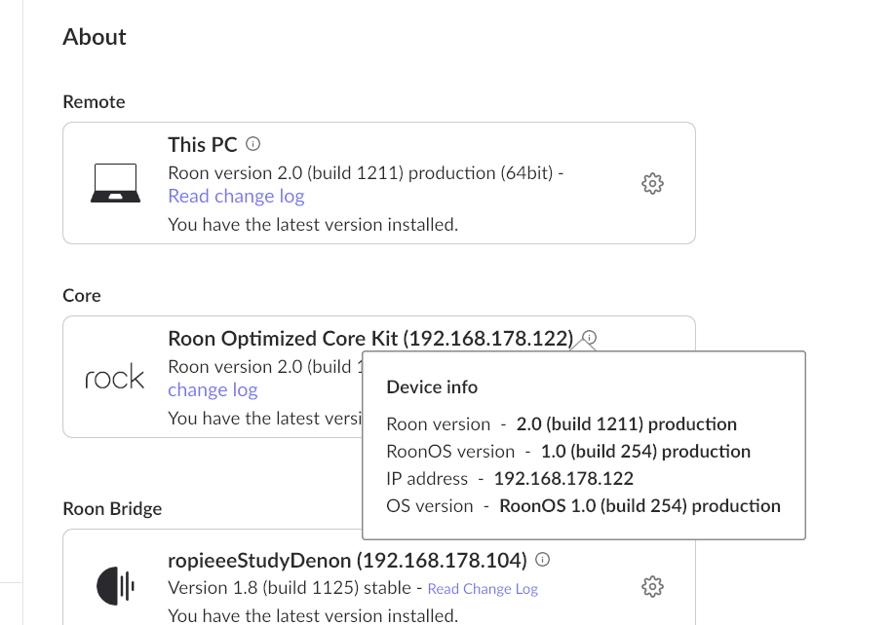Click the laptop icon for This PC
The image size is (892, 625).
pyautogui.click(x=114, y=181)
